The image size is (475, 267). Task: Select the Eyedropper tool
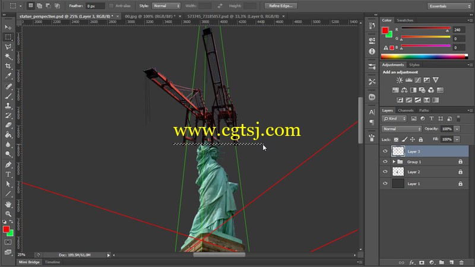(8, 76)
